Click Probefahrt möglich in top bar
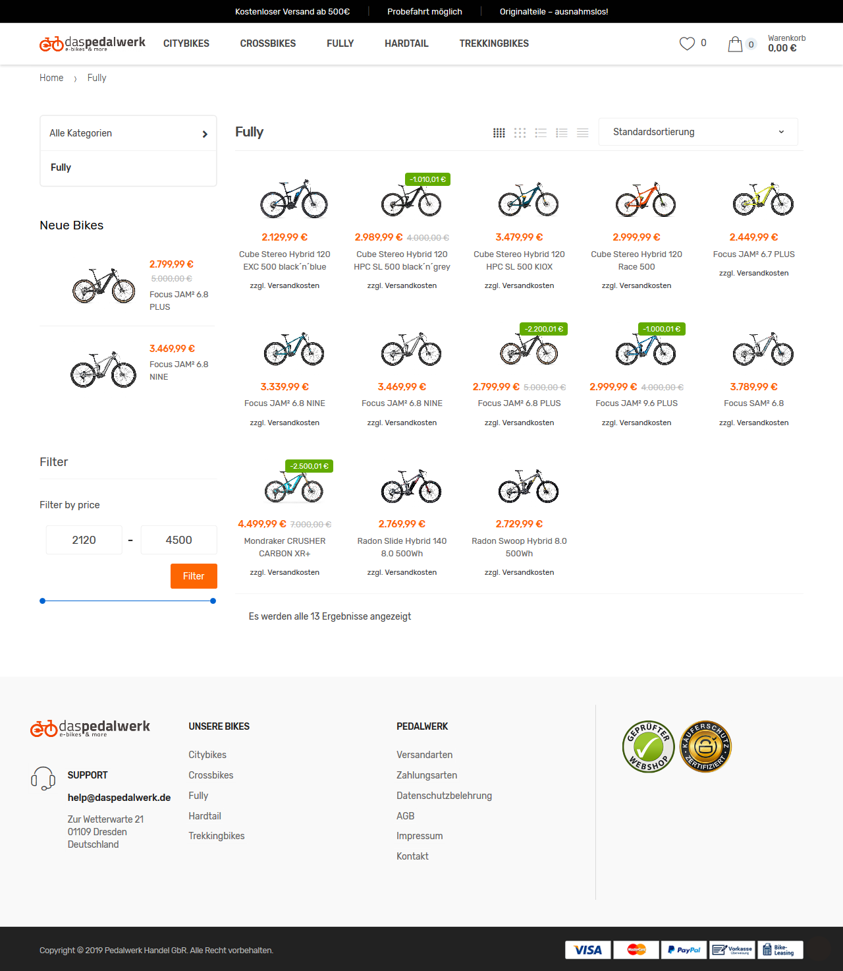843x971 pixels. [x=425, y=12]
